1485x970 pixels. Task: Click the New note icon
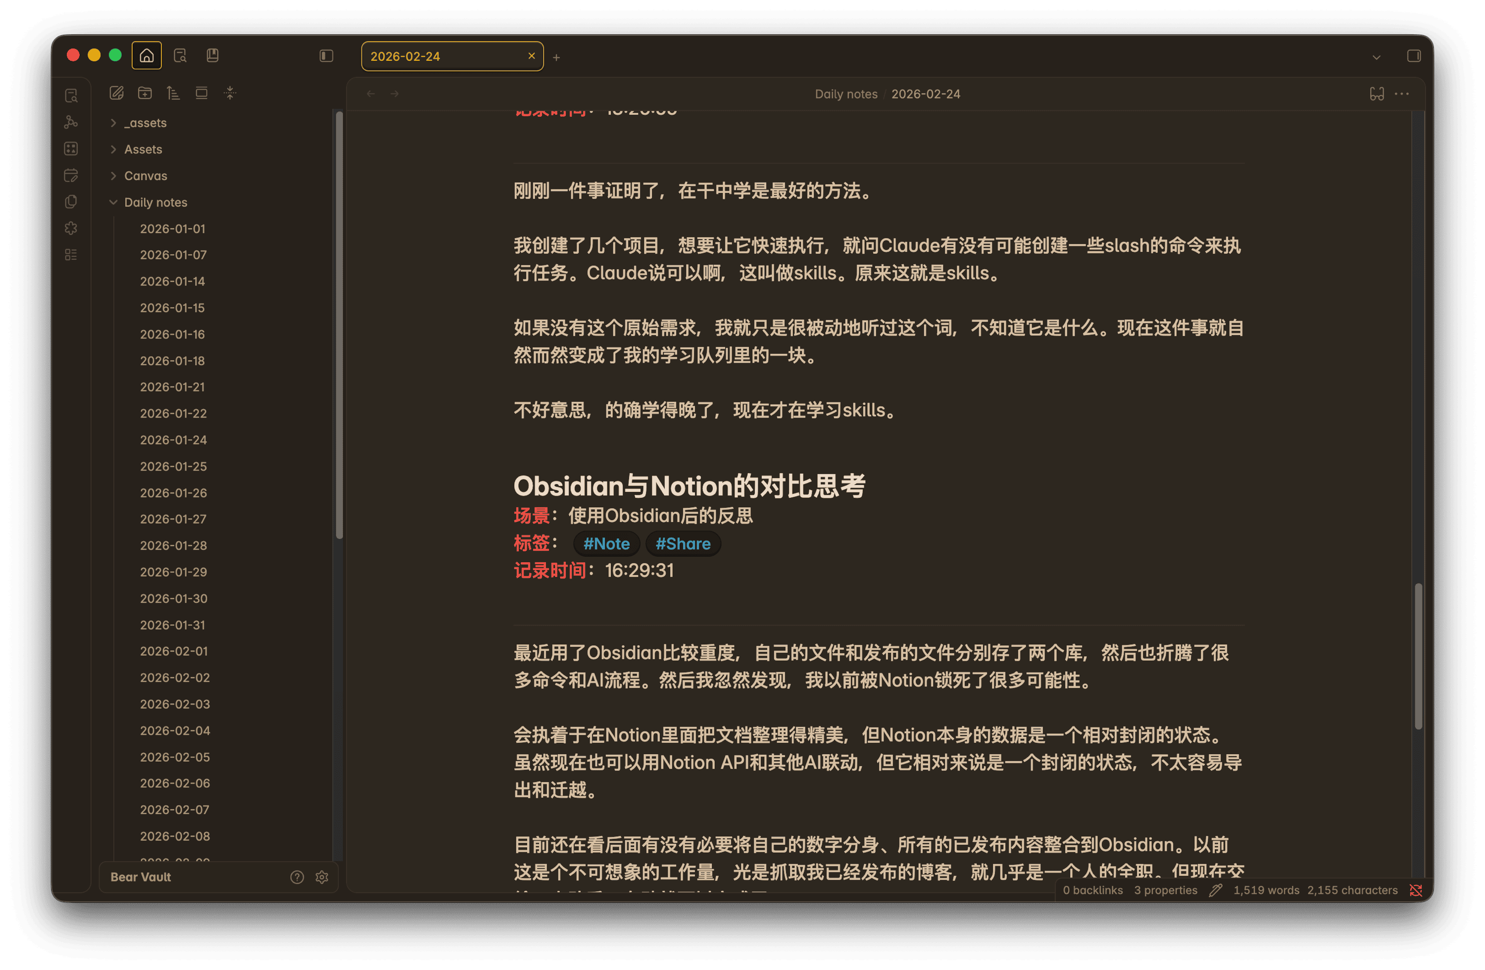point(116,93)
